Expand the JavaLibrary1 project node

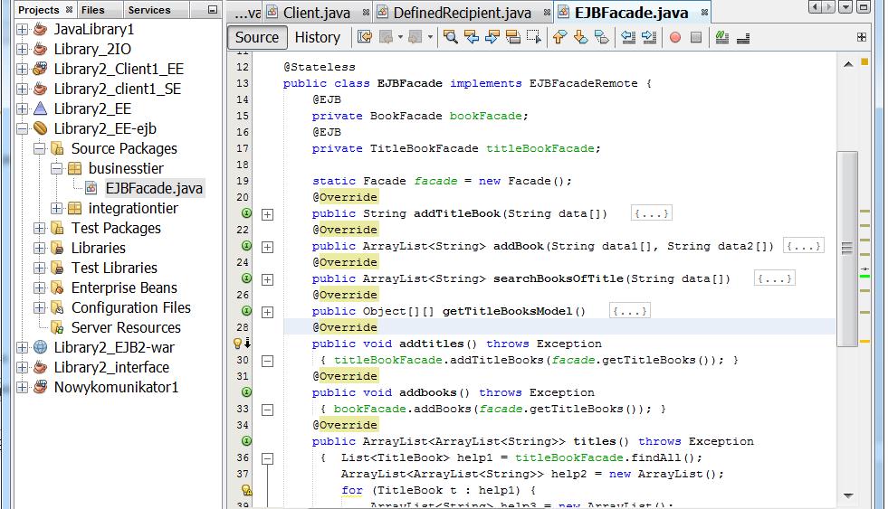(22, 30)
